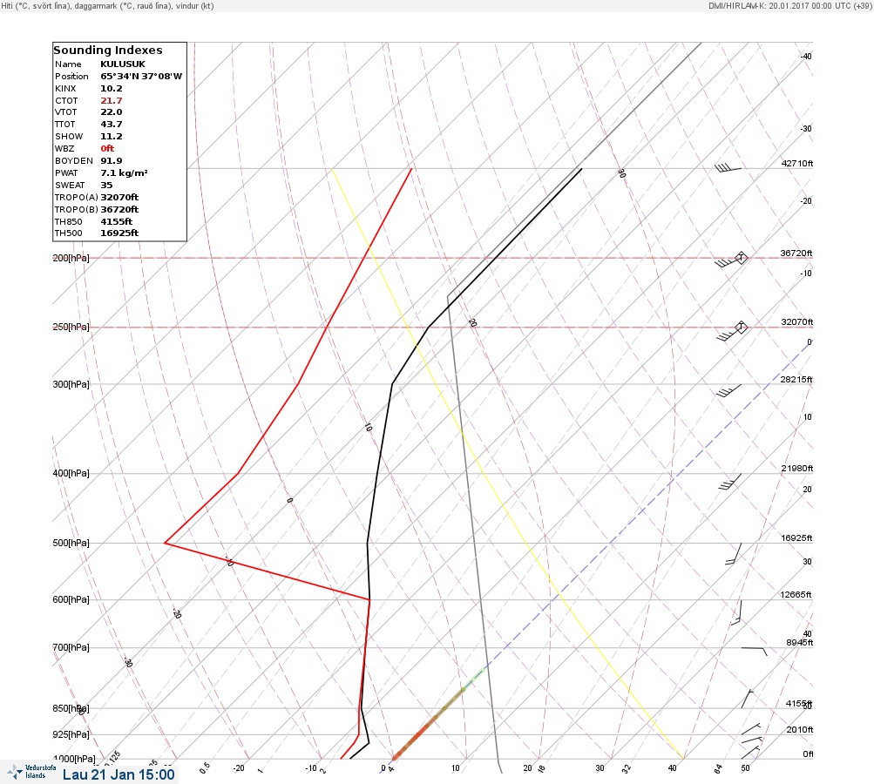This screenshot has width=874, height=784.
Task: Click the '36720ft' height label on the right axis
Action: [796, 253]
